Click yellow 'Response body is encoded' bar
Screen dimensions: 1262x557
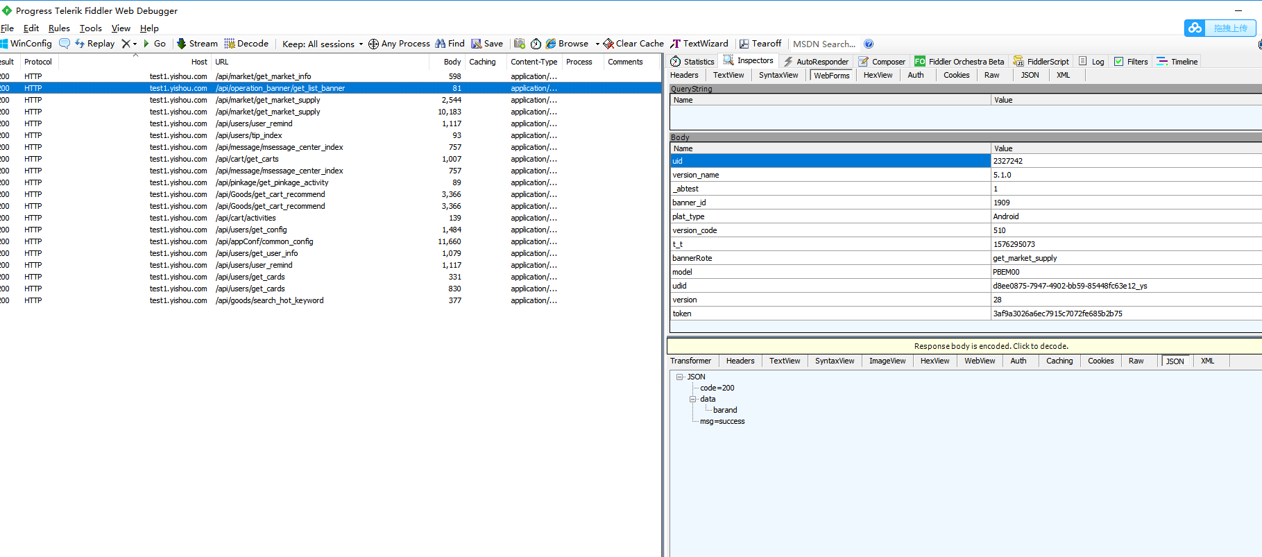point(964,346)
